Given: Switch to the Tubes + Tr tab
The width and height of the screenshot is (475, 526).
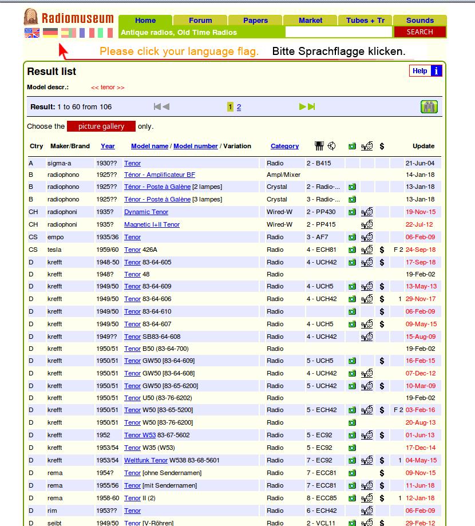Looking at the screenshot, I should tap(365, 20).
